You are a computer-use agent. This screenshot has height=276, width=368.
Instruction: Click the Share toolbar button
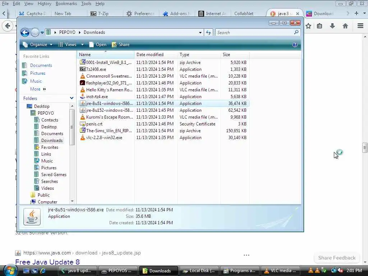tap(121, 45)
